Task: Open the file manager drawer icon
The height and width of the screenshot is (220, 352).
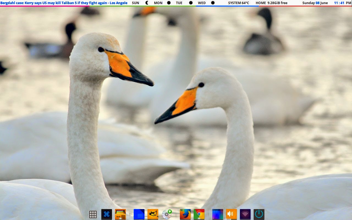Action: 120,214
